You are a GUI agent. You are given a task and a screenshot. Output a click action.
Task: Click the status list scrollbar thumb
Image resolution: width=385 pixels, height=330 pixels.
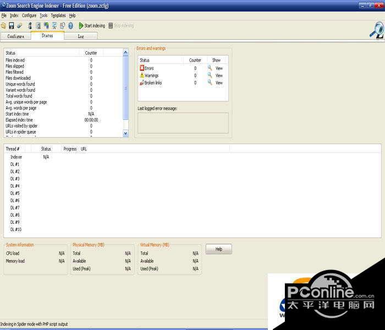coord(125,88)
